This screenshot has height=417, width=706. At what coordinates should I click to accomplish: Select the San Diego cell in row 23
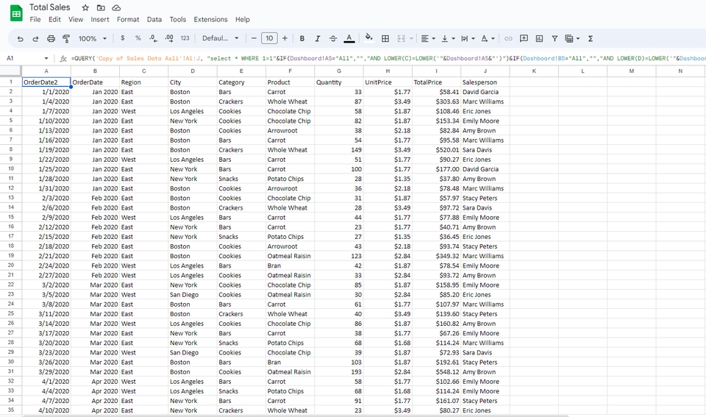point(192,294)
